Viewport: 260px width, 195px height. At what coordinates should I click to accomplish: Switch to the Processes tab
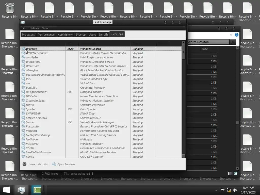point(28,35)
